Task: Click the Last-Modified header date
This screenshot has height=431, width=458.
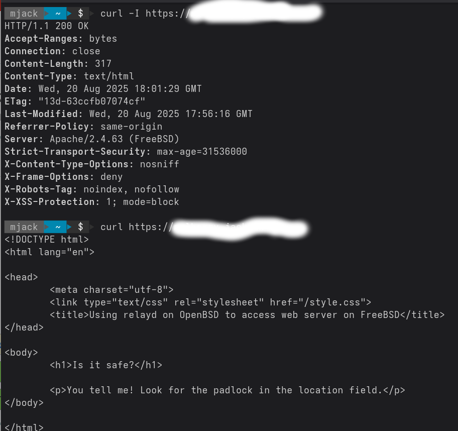Action: pyautogui.click(x=171, y=114)
